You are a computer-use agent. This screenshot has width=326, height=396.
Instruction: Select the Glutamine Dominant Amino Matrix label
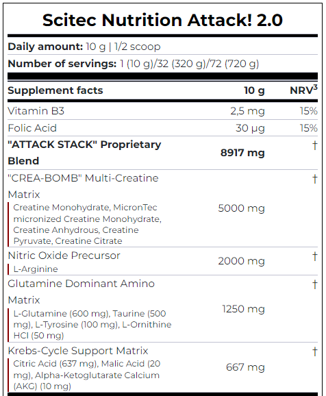(81, 292)
